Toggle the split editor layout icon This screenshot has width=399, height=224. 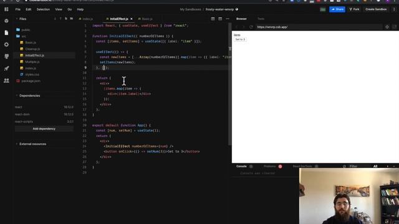pos(213,19)
